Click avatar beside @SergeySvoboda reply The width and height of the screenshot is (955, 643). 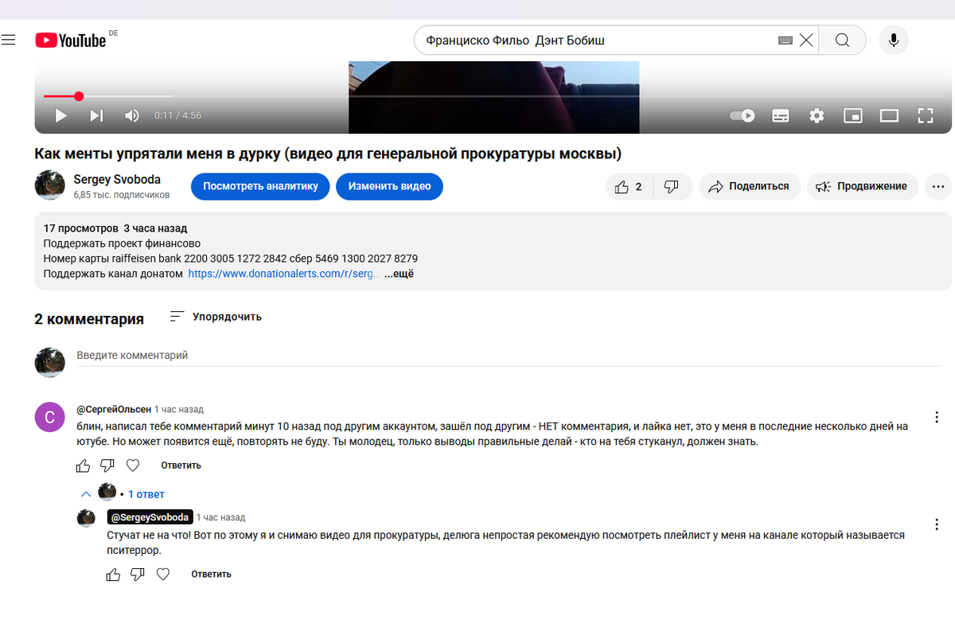point(86,519)
